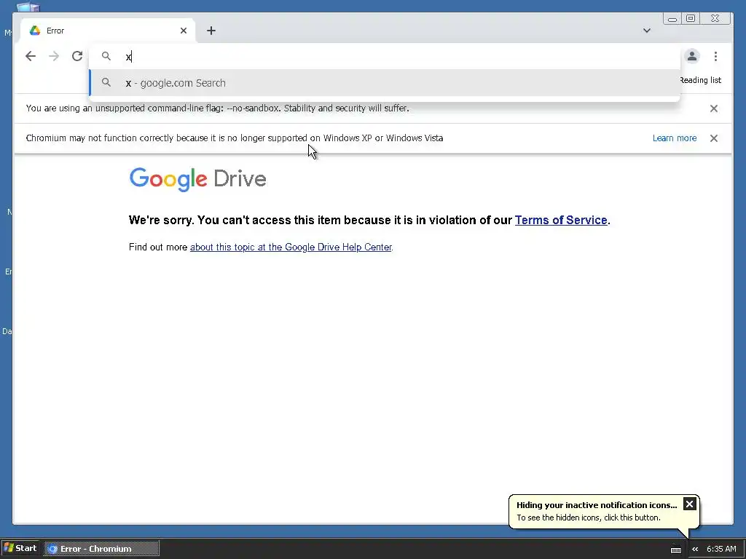Click the search icon in the address bar
The image size is (746, 559).
[106, 56]
